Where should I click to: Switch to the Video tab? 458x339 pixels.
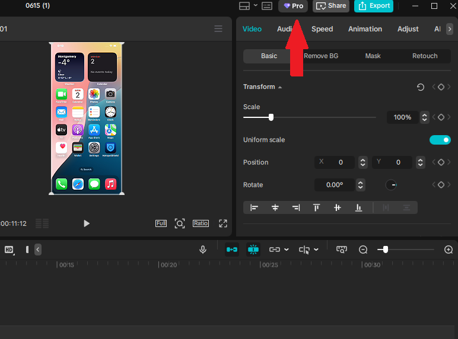tap(252, 29)
